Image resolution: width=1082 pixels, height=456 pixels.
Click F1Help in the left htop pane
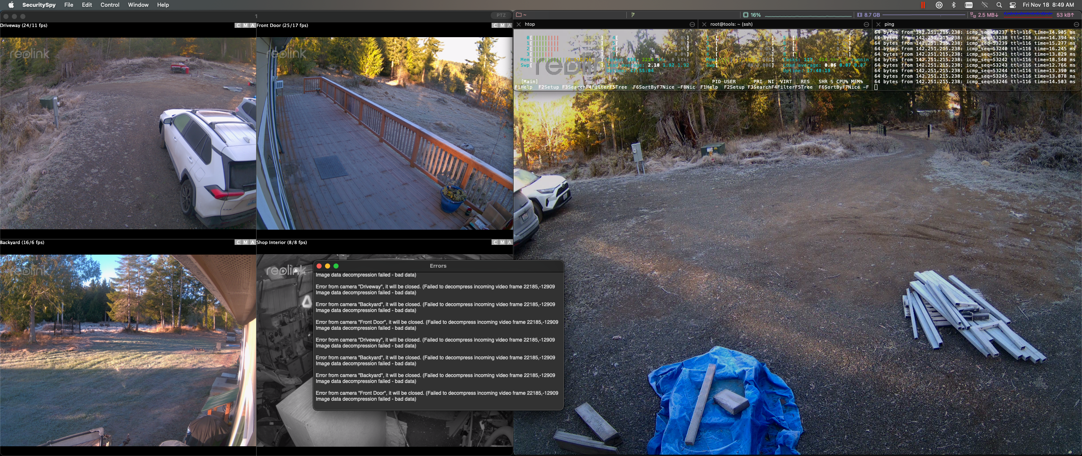(524, 87)
